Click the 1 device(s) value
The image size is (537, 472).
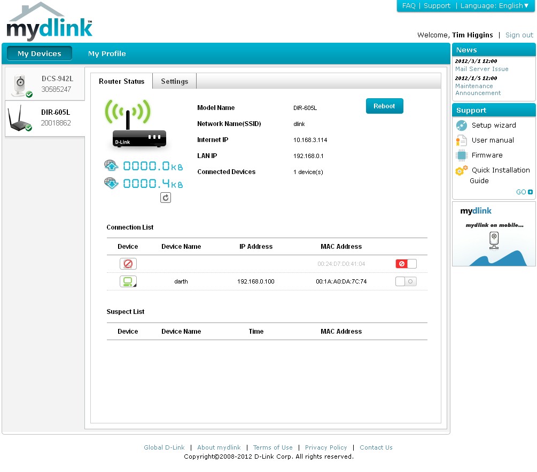(308, 172)
